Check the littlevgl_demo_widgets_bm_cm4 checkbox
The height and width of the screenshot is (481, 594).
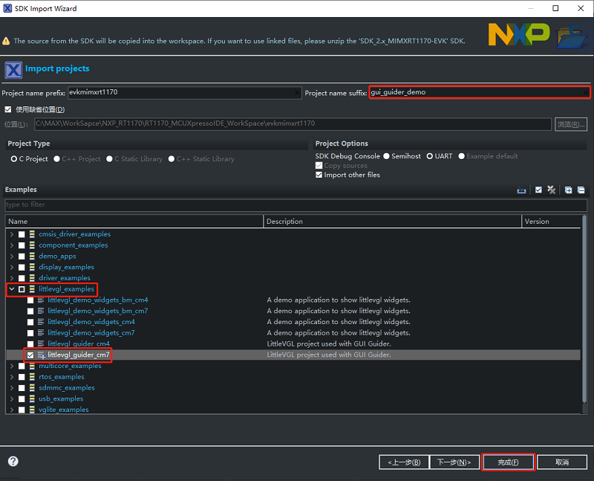30,300
